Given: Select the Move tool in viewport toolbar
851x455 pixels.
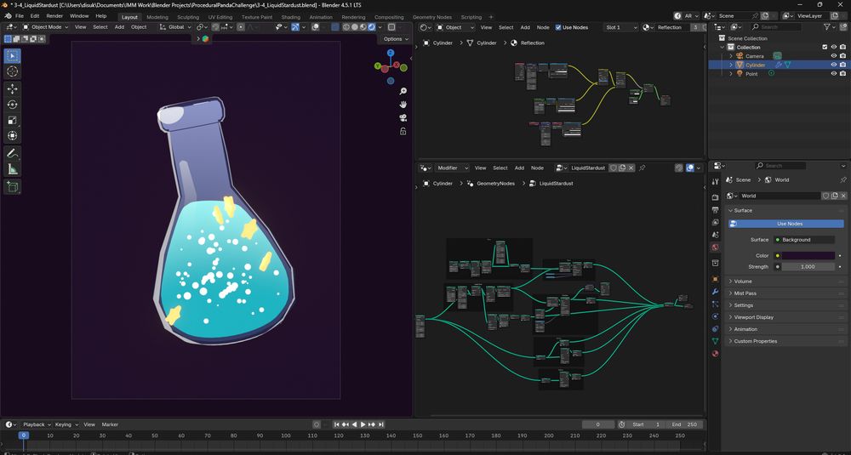Looking at the screenshot, I should coord(13,88).
